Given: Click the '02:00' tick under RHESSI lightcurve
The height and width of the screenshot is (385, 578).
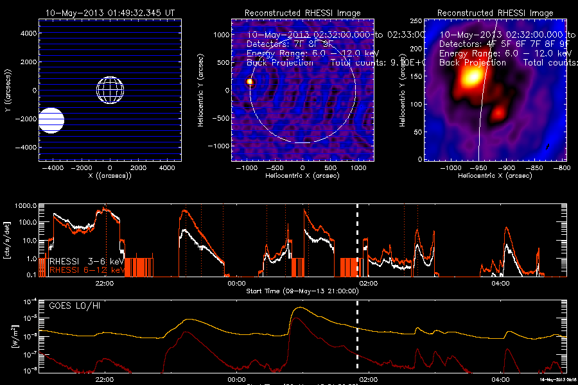Looking at the screenshot, I should coord(368,284).
